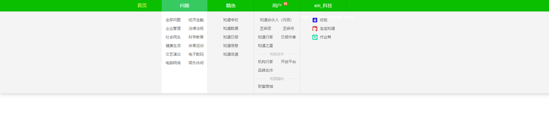
Task: Go to 娱乐休闲 category
Action: tap(196, 63)
